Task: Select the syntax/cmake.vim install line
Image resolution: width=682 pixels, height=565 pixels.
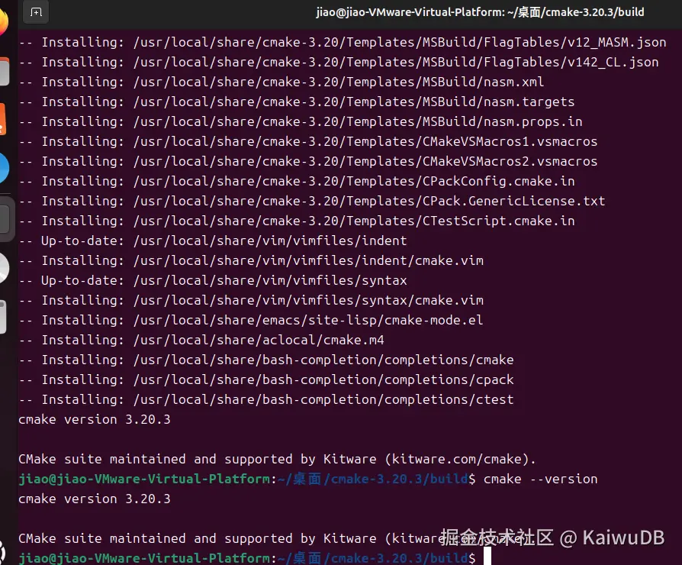Action: click(x=251, y=300)
